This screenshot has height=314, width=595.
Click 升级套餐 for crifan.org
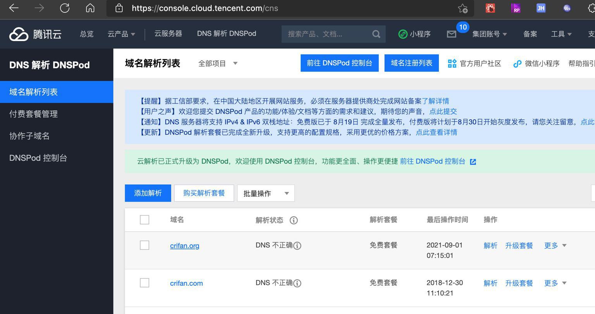click(519, 246)
